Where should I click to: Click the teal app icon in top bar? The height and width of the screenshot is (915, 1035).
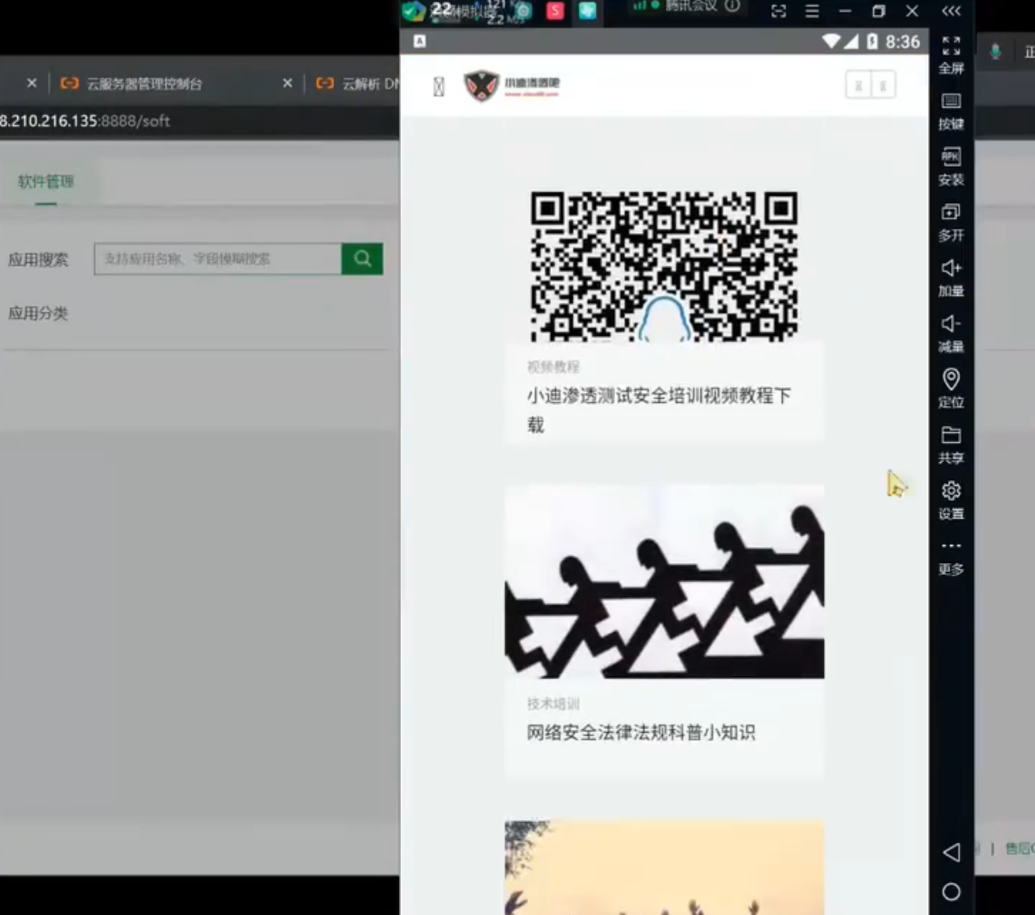coord(587,10)
